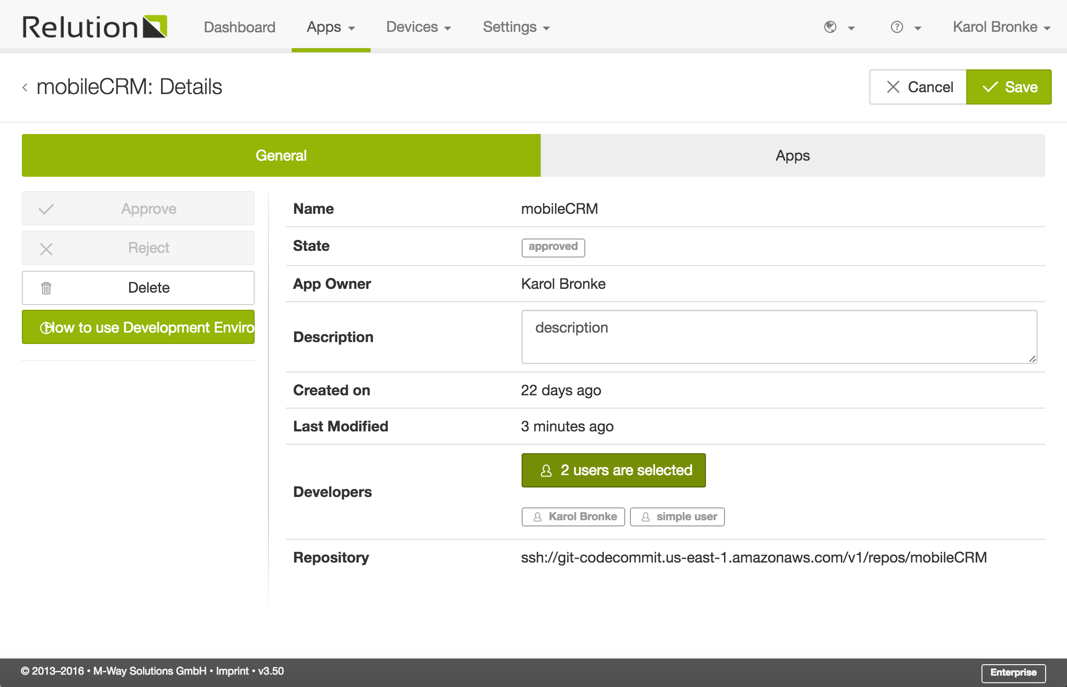Image resolution: width=1067 pixels, height=687 pixels.
Task: Save the mobileCRM details
Action: point(1009,87)
